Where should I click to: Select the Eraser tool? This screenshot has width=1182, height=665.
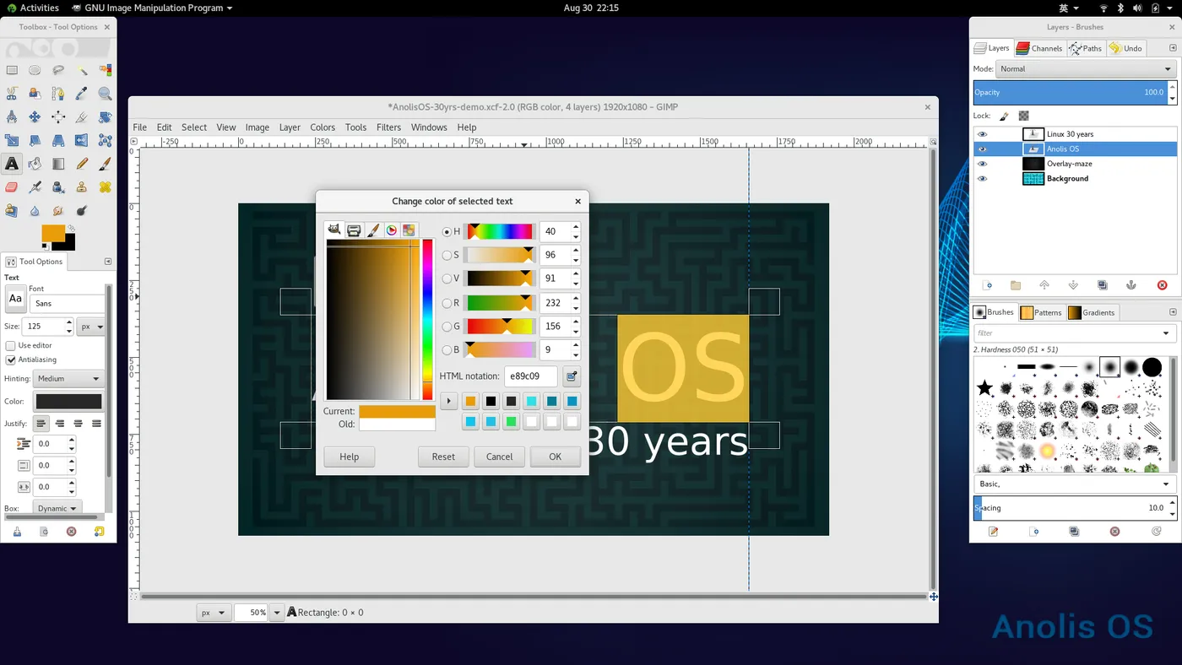tap(12, 187)
